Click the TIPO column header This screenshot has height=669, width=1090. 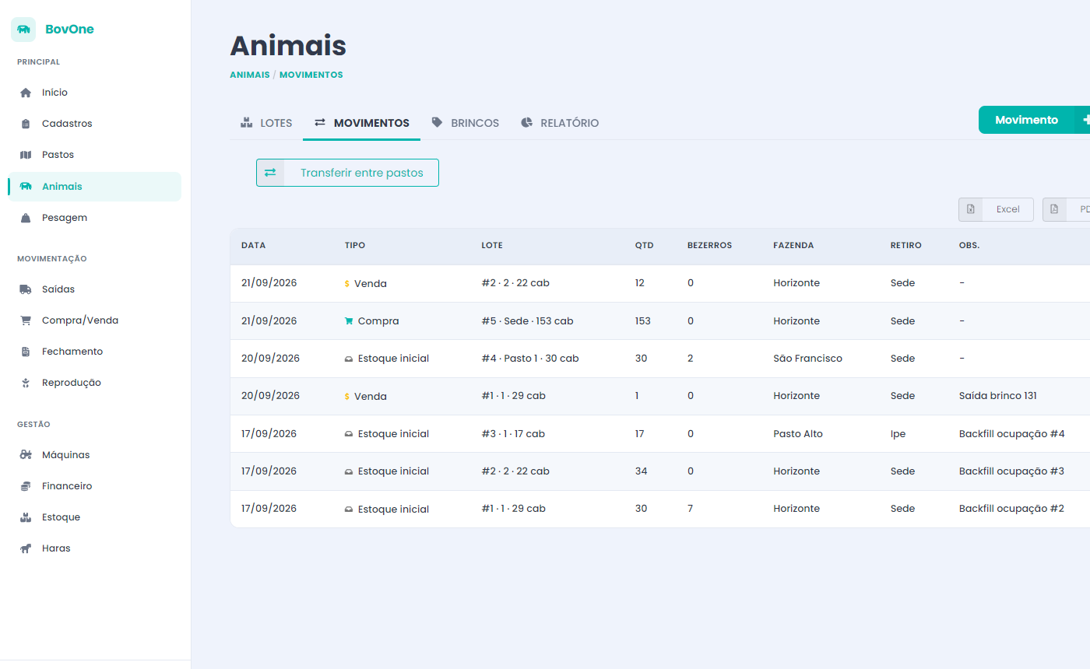pos(355,245)
